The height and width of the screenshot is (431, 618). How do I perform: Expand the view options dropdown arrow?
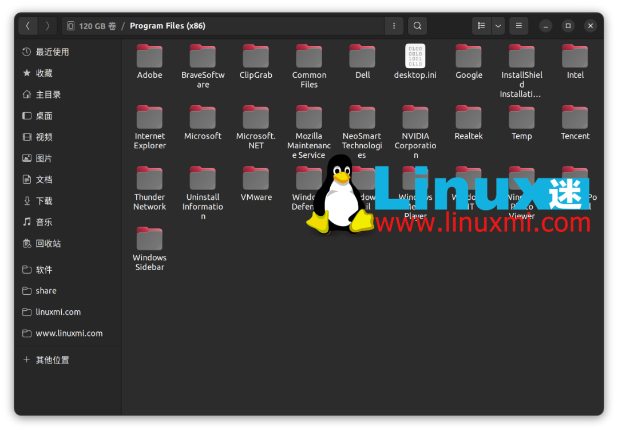[498, 26]
